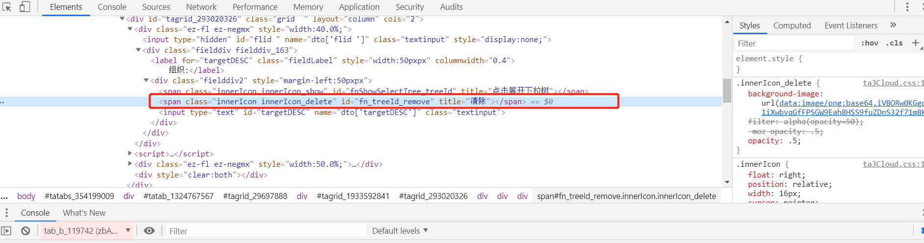924x243 pixels.
Task: Click the DOM tree scroll down arrow
Action: click(x=727, y=182)
